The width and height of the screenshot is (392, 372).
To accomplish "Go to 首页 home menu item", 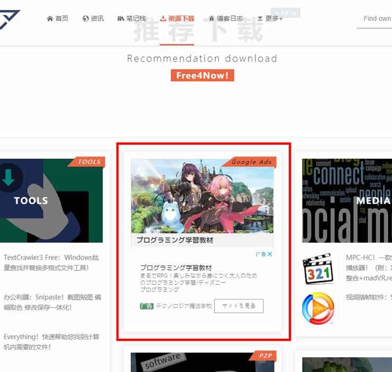I will pos(58,19).
